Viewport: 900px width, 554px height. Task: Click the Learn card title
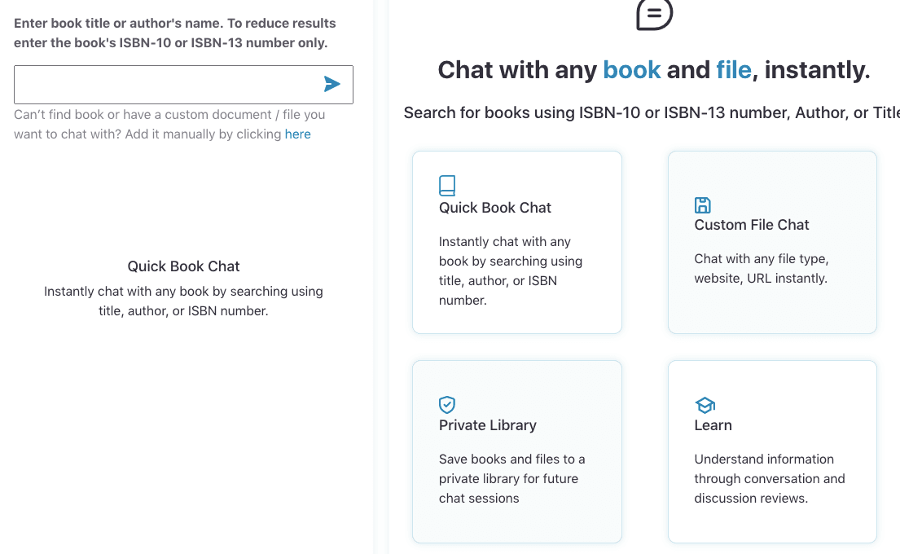click(x=713, y=425)
